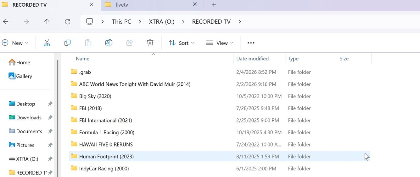420x177 pixels.
Task: Click the Copy icon in toolbar
Action: click(68, 43)
